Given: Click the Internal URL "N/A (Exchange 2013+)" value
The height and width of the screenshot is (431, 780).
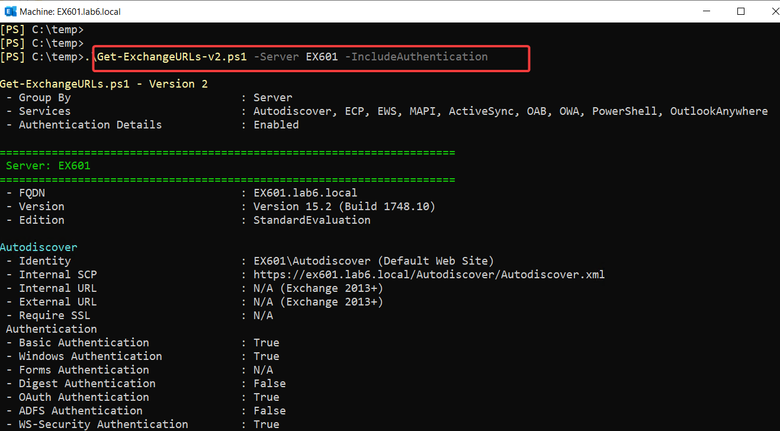Looking at the screenshot, I should (319, 288).
